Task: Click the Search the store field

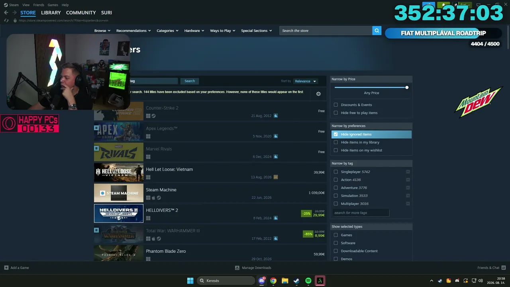Action: coord(326,31)
